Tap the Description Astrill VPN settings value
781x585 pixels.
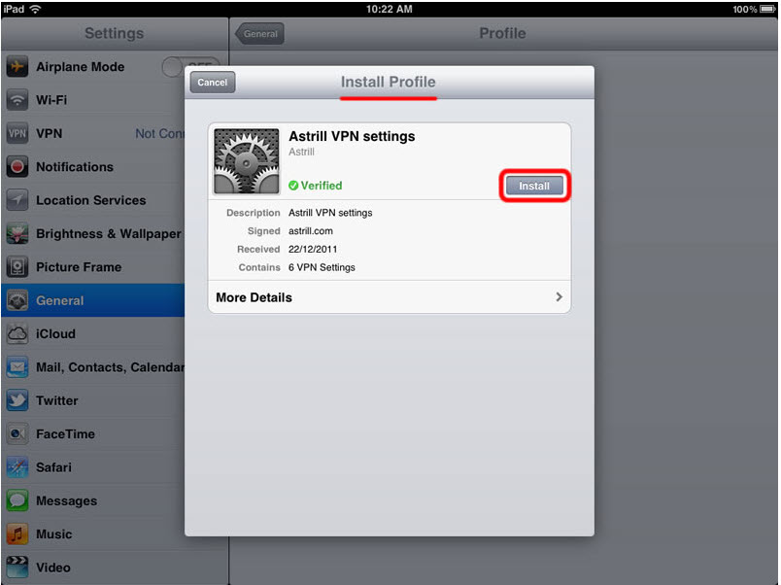[x=330, y=213]
